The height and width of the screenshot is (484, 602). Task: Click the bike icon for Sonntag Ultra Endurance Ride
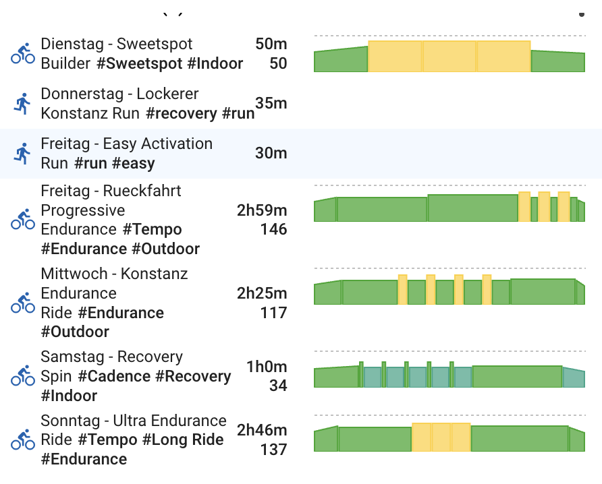pos(23,440)
